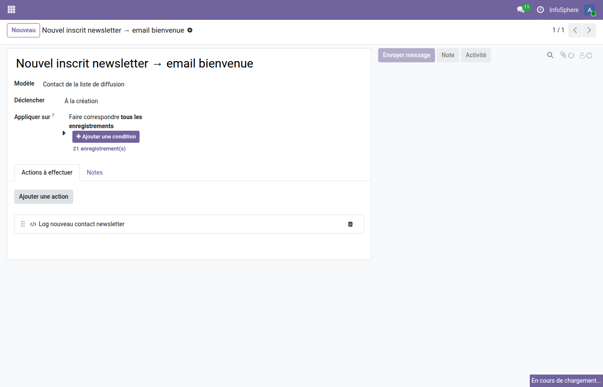Image resolution: width=603 pixels, height=387 pixels.
Task: Open attachments via the paperclip icon
Action: tap(564, 55)
